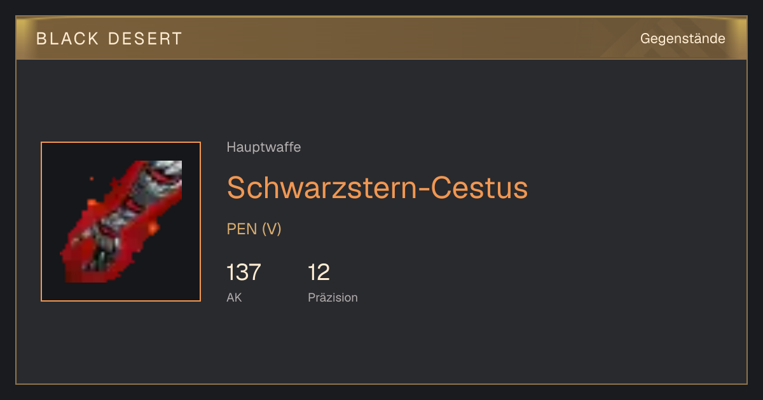Select the PEN (V) enhancement level
Image resolution: width=763 pixels, height=400 pixels.
click(x=254, y=229)
